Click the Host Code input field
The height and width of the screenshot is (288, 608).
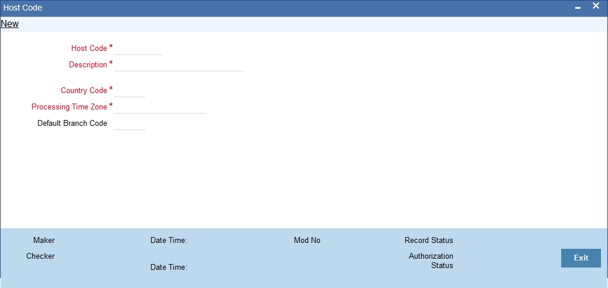138,49
